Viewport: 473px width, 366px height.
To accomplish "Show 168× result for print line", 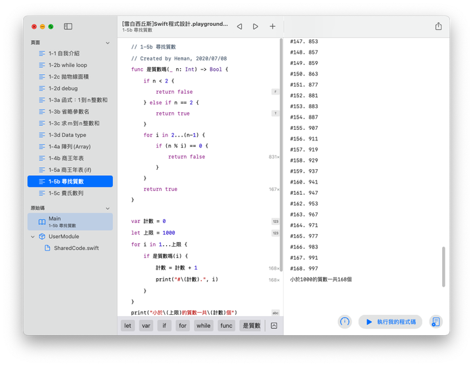I will (x=274, y=280).
